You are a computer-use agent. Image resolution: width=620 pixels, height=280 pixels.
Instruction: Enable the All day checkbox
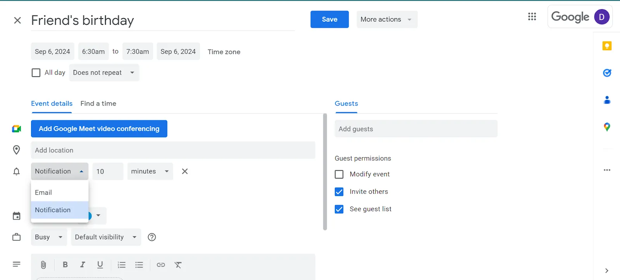36,73
